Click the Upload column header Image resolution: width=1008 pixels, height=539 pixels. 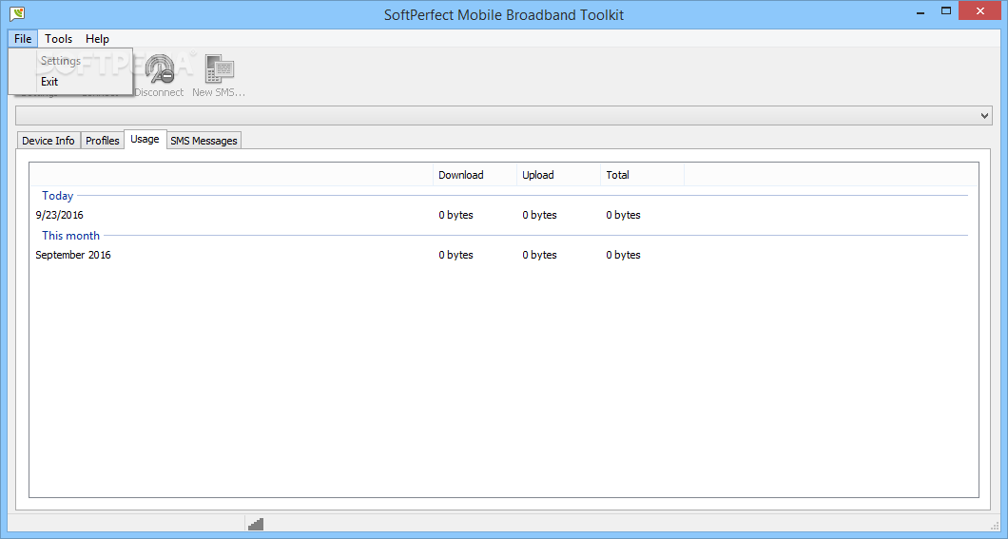(x=558, y=175)
